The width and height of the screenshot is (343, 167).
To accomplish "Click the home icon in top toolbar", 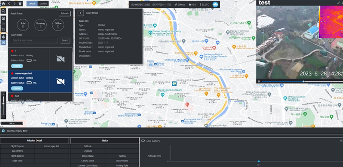I will [x=3, y=3].
